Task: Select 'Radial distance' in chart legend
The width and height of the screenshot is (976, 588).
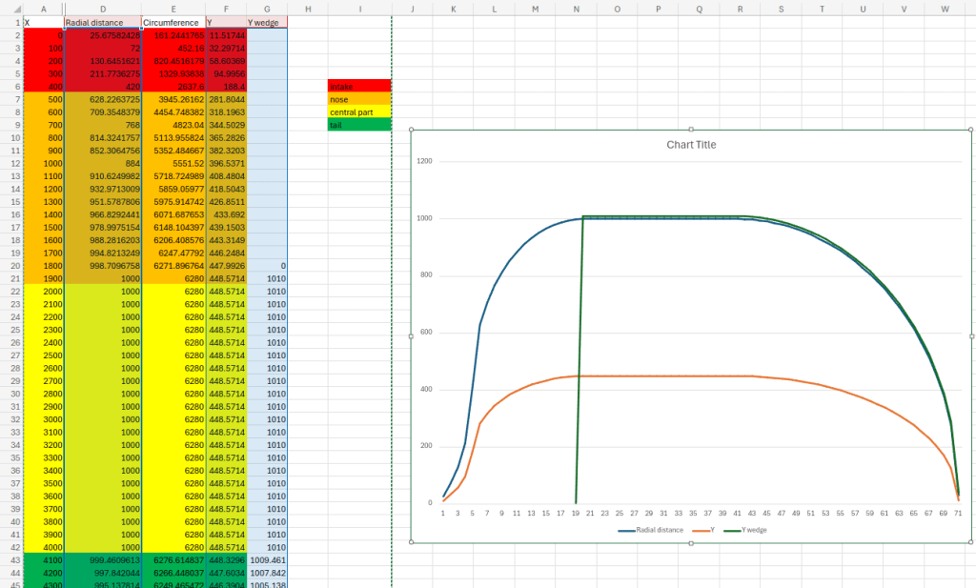Action: 656,529
